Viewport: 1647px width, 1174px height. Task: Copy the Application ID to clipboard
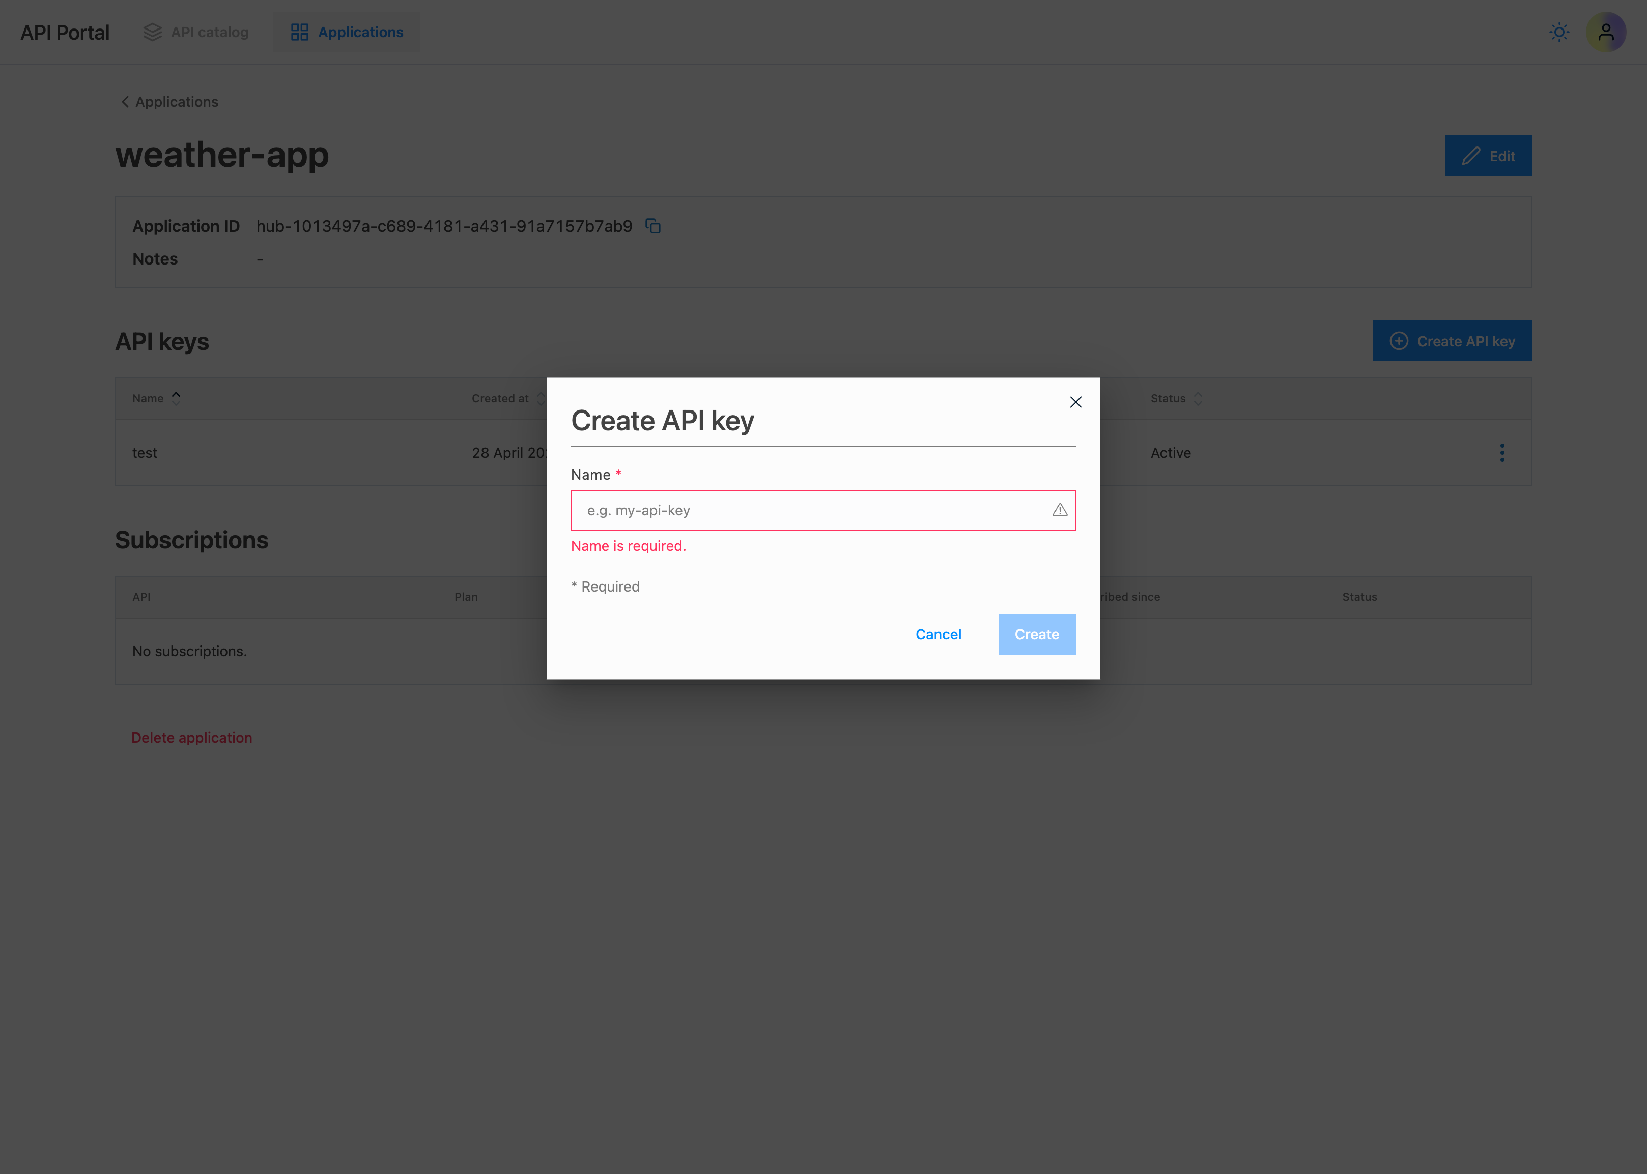(653, 226)
